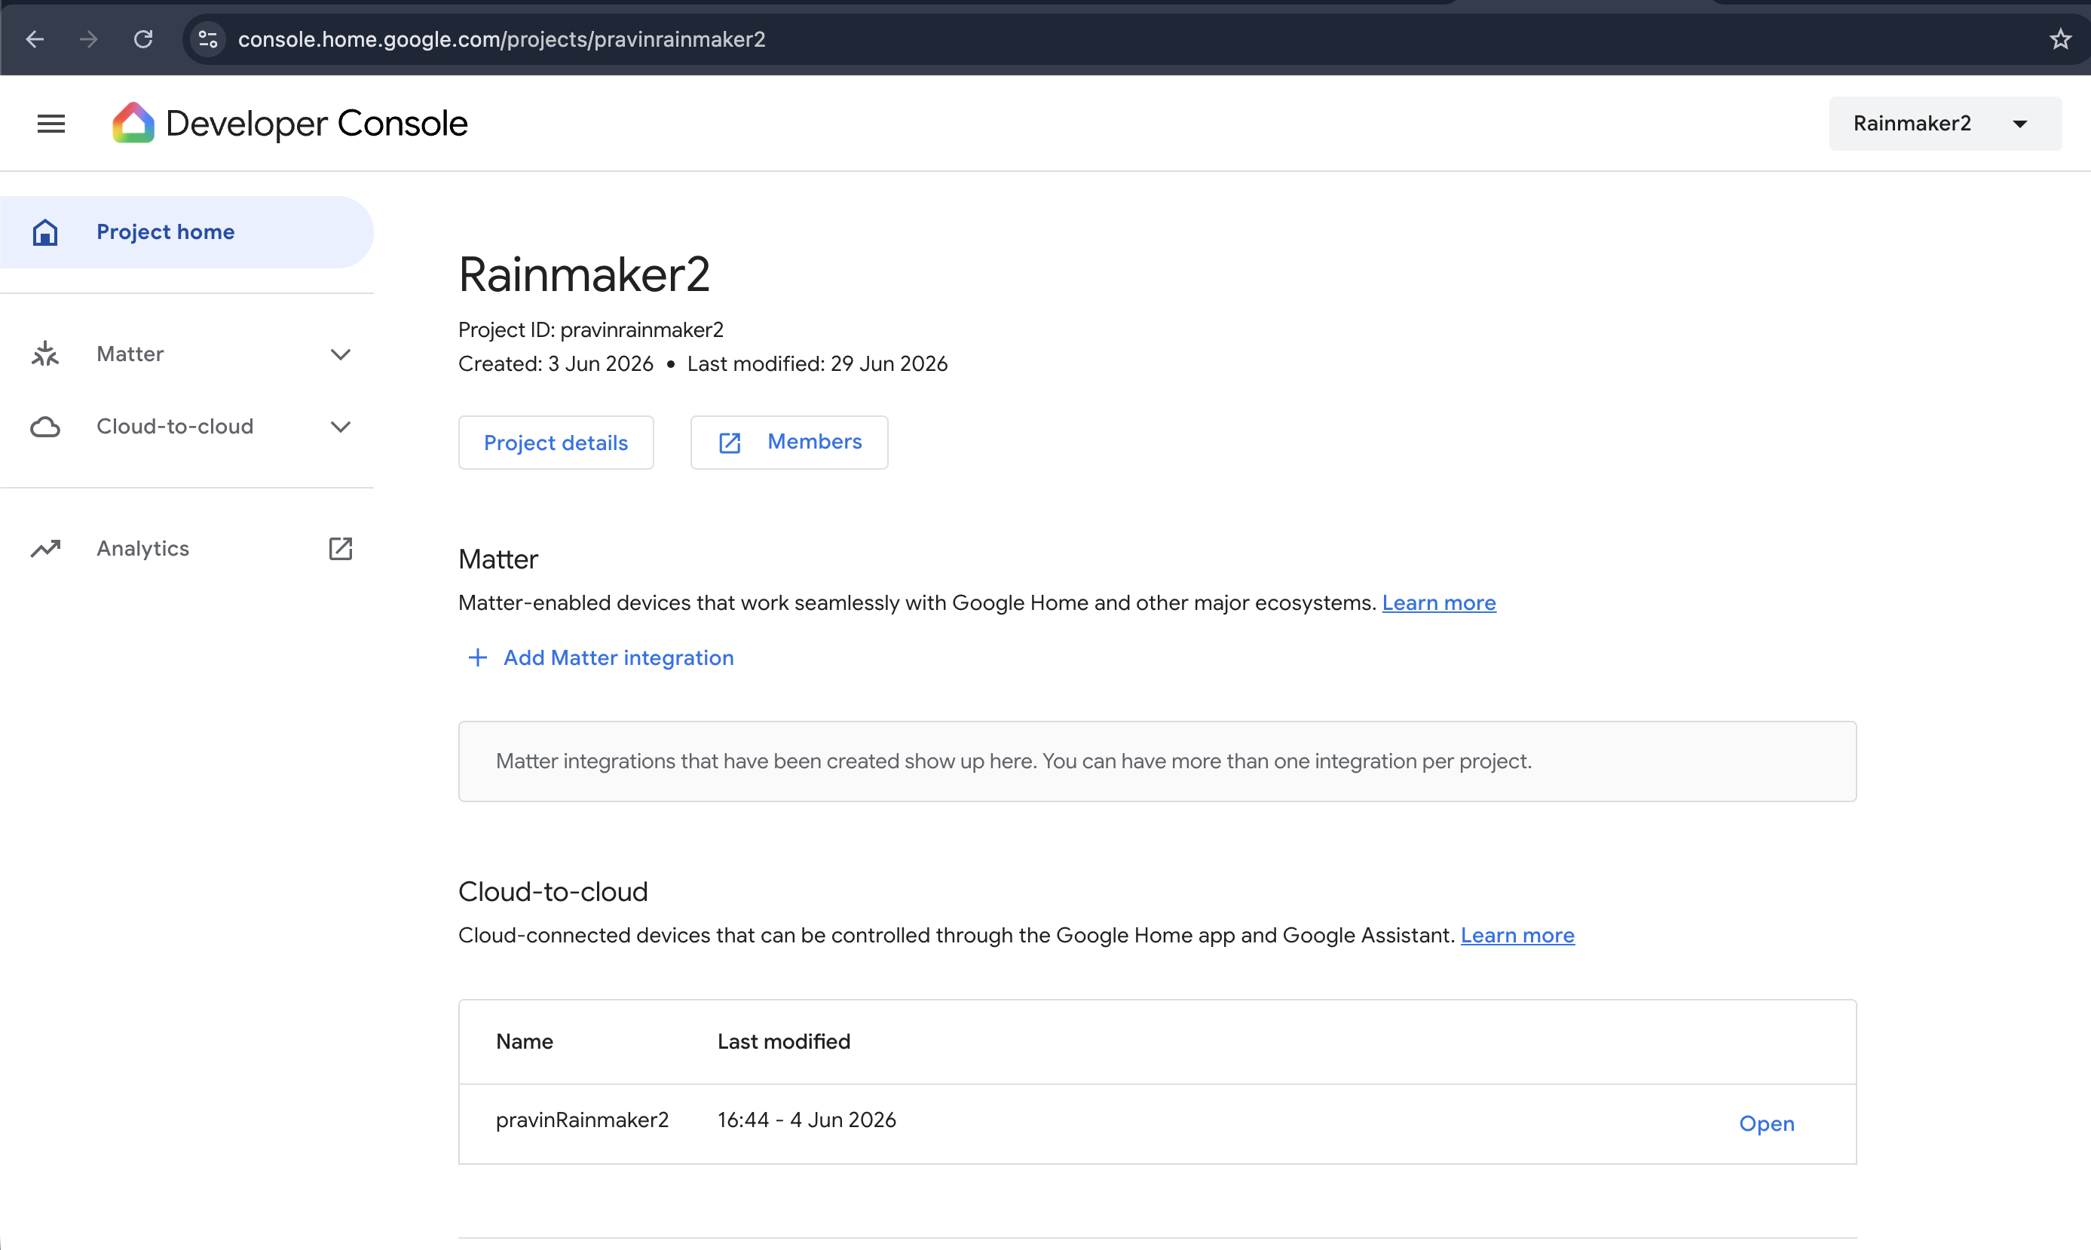Click Last modified 29 Jun 2026 text

click(x=818, y=364)
